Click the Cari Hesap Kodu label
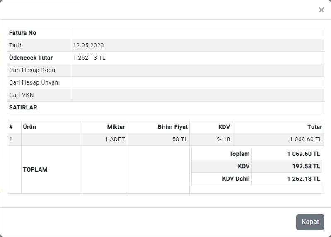This screenshot has height=237, width=331. point(32,70)
